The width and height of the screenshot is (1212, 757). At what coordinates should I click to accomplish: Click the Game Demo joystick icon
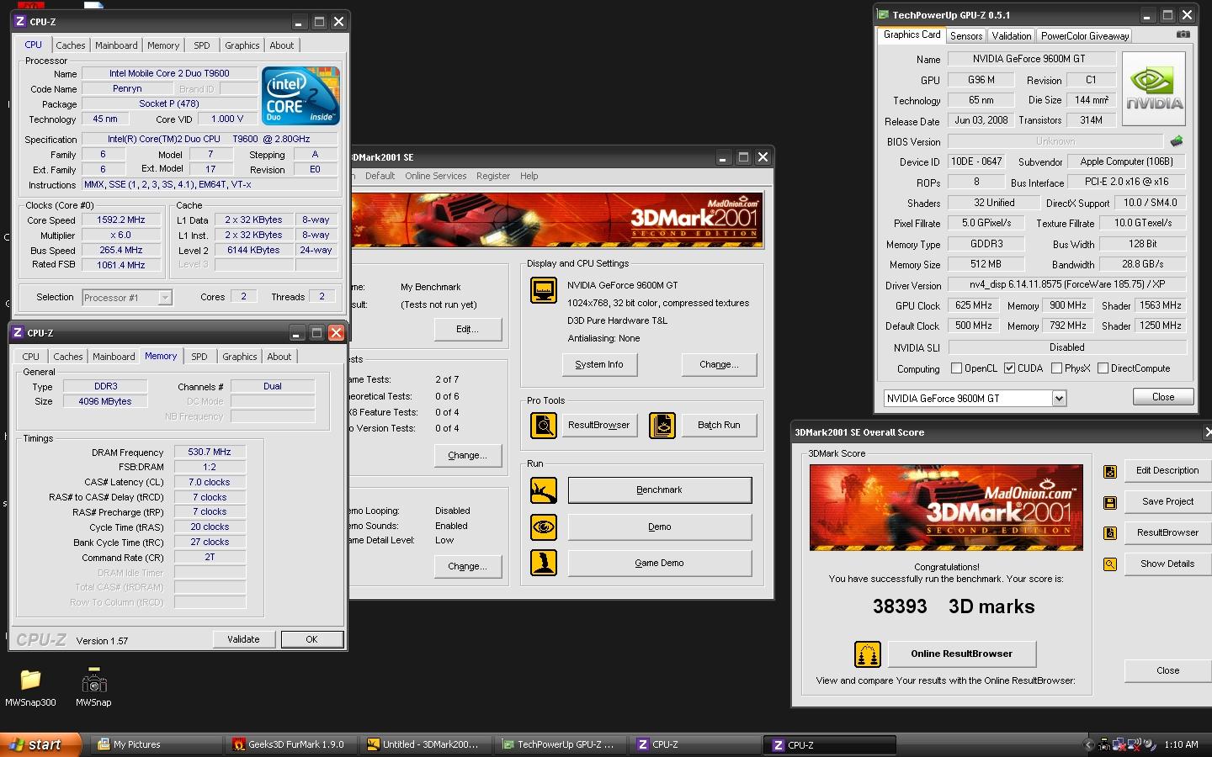pyautogui.click(x=544, y=563)
